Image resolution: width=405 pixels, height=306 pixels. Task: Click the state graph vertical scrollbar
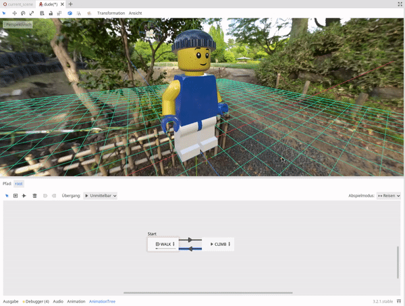click(398, 263)
